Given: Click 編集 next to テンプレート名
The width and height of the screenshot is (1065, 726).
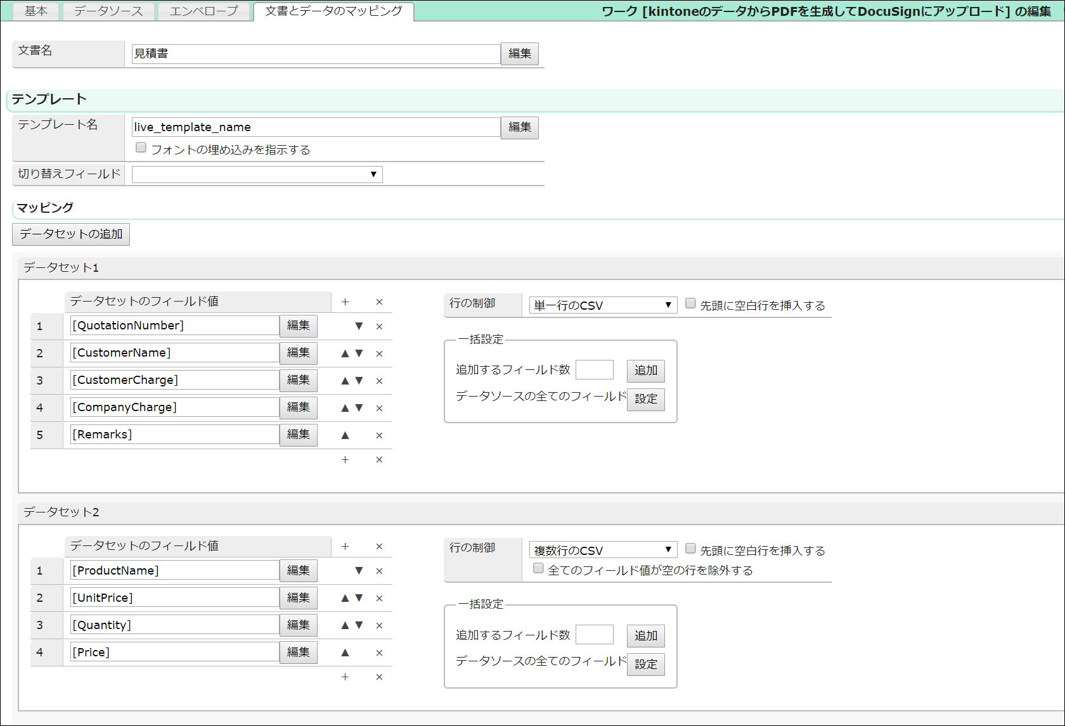Looking at the screenshot, I should point(519,127).
